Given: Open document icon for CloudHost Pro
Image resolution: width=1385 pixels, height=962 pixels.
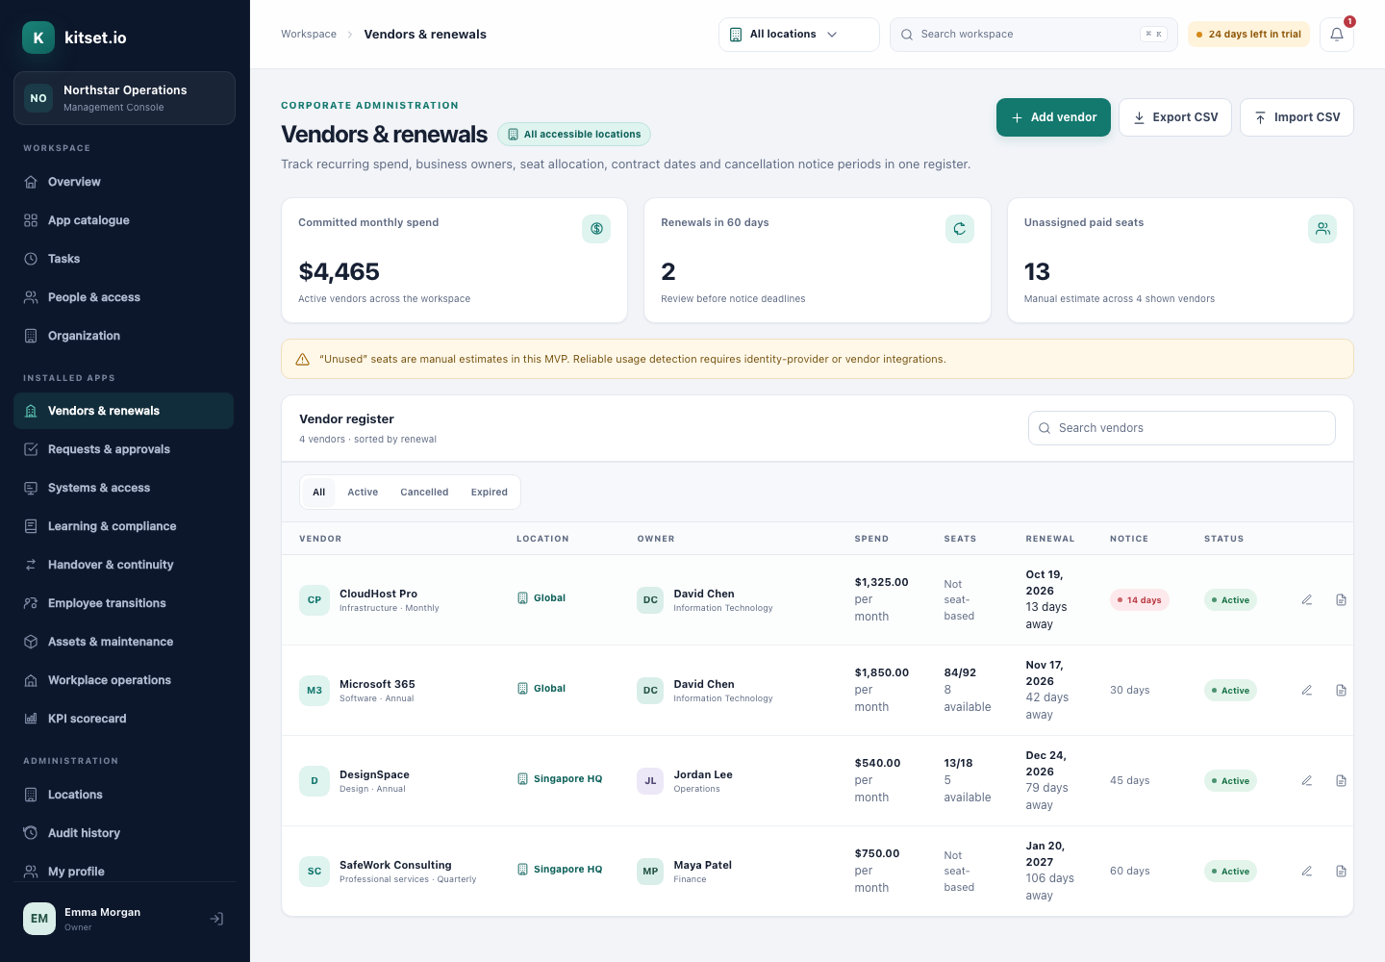Looking at the screenshot, I should (x=1341, y=599).
